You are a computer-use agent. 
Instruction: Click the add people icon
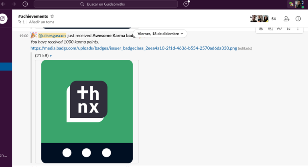[287, 19]
